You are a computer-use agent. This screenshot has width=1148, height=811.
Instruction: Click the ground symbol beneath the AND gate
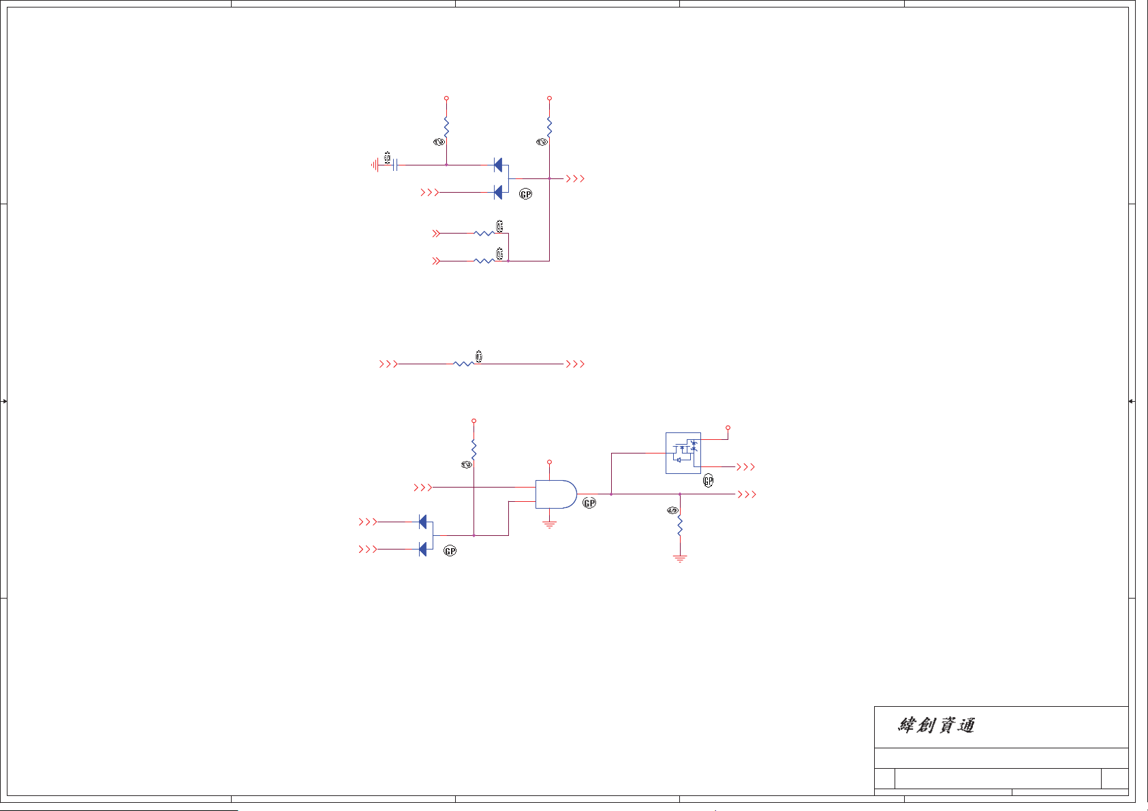[x=550, y=524]
